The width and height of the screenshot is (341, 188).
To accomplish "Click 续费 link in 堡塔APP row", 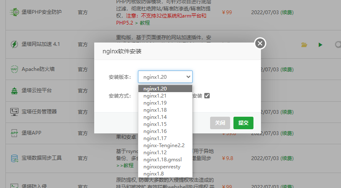I will coord(287,133).
